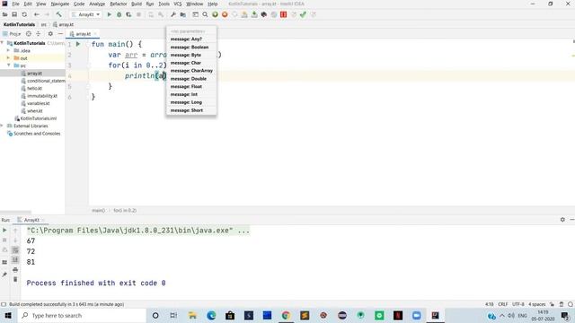Open Project Structure toolbar icon
575x323 pixels.
coord(183,14)
